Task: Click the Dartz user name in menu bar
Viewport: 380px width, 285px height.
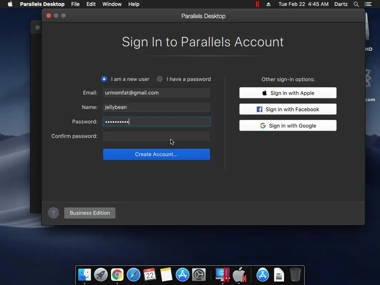Action: point(341,4)
